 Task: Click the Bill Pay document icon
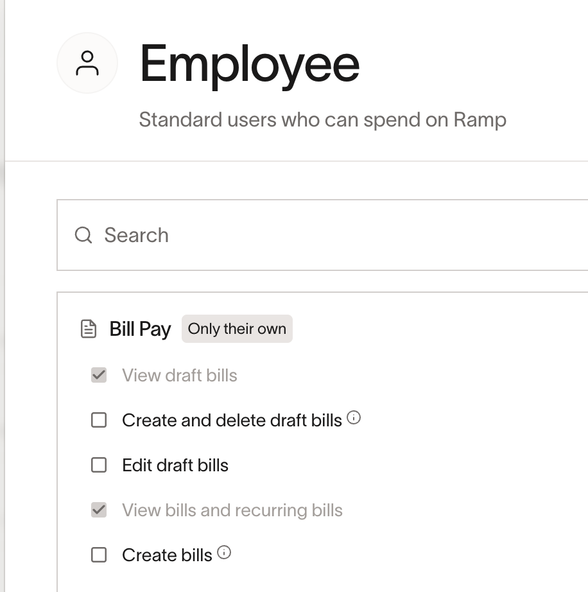point(88,329)
